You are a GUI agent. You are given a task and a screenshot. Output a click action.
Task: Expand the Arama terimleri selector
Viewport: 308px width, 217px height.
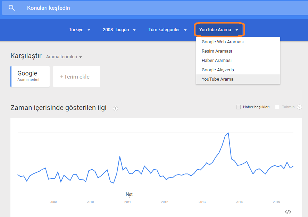[x=64, y=57]
